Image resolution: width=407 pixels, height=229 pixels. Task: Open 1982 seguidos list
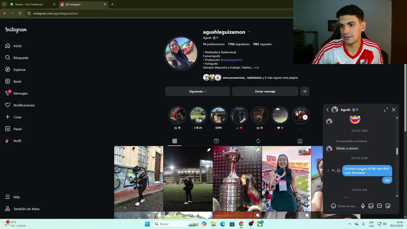click(262, 44)
